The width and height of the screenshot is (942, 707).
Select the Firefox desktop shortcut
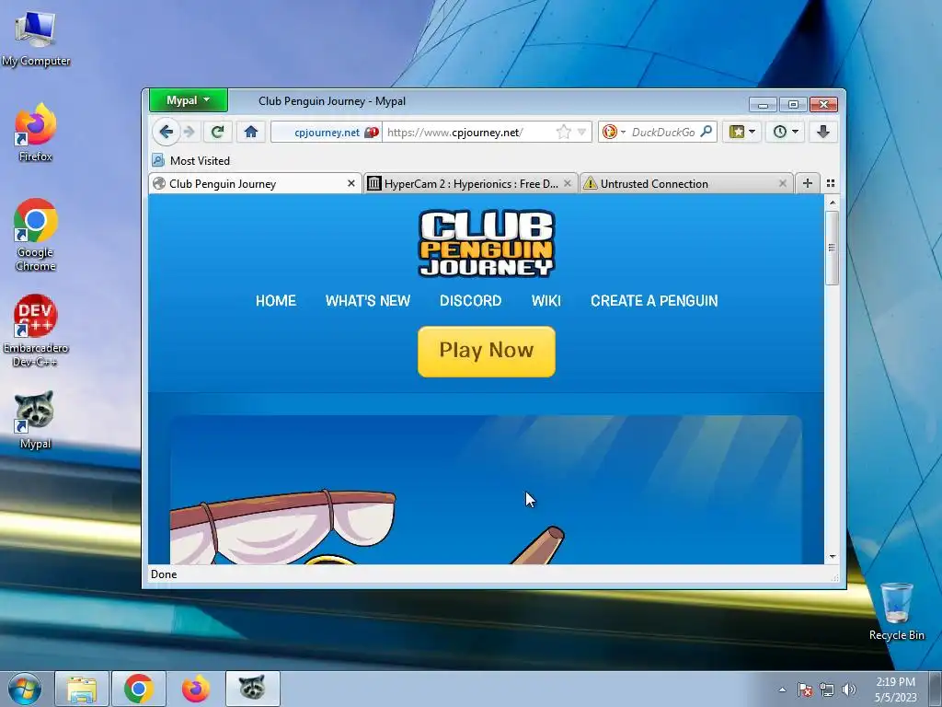(x=36, y=133)
